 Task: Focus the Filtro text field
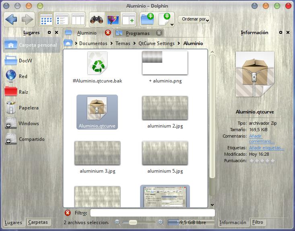tap(153, 213)
